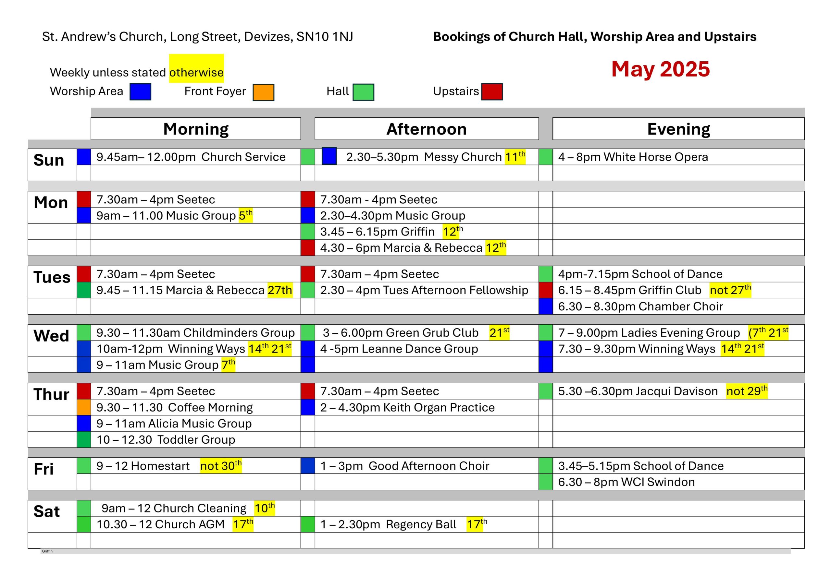Click the blue marker beside Chamber Choir
The image size is (831, 587).
tap(546, 306)
